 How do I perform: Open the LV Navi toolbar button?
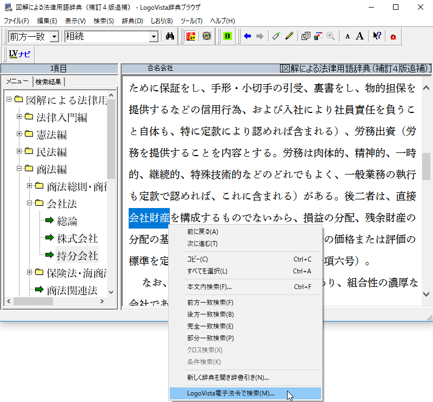point(19,54)
